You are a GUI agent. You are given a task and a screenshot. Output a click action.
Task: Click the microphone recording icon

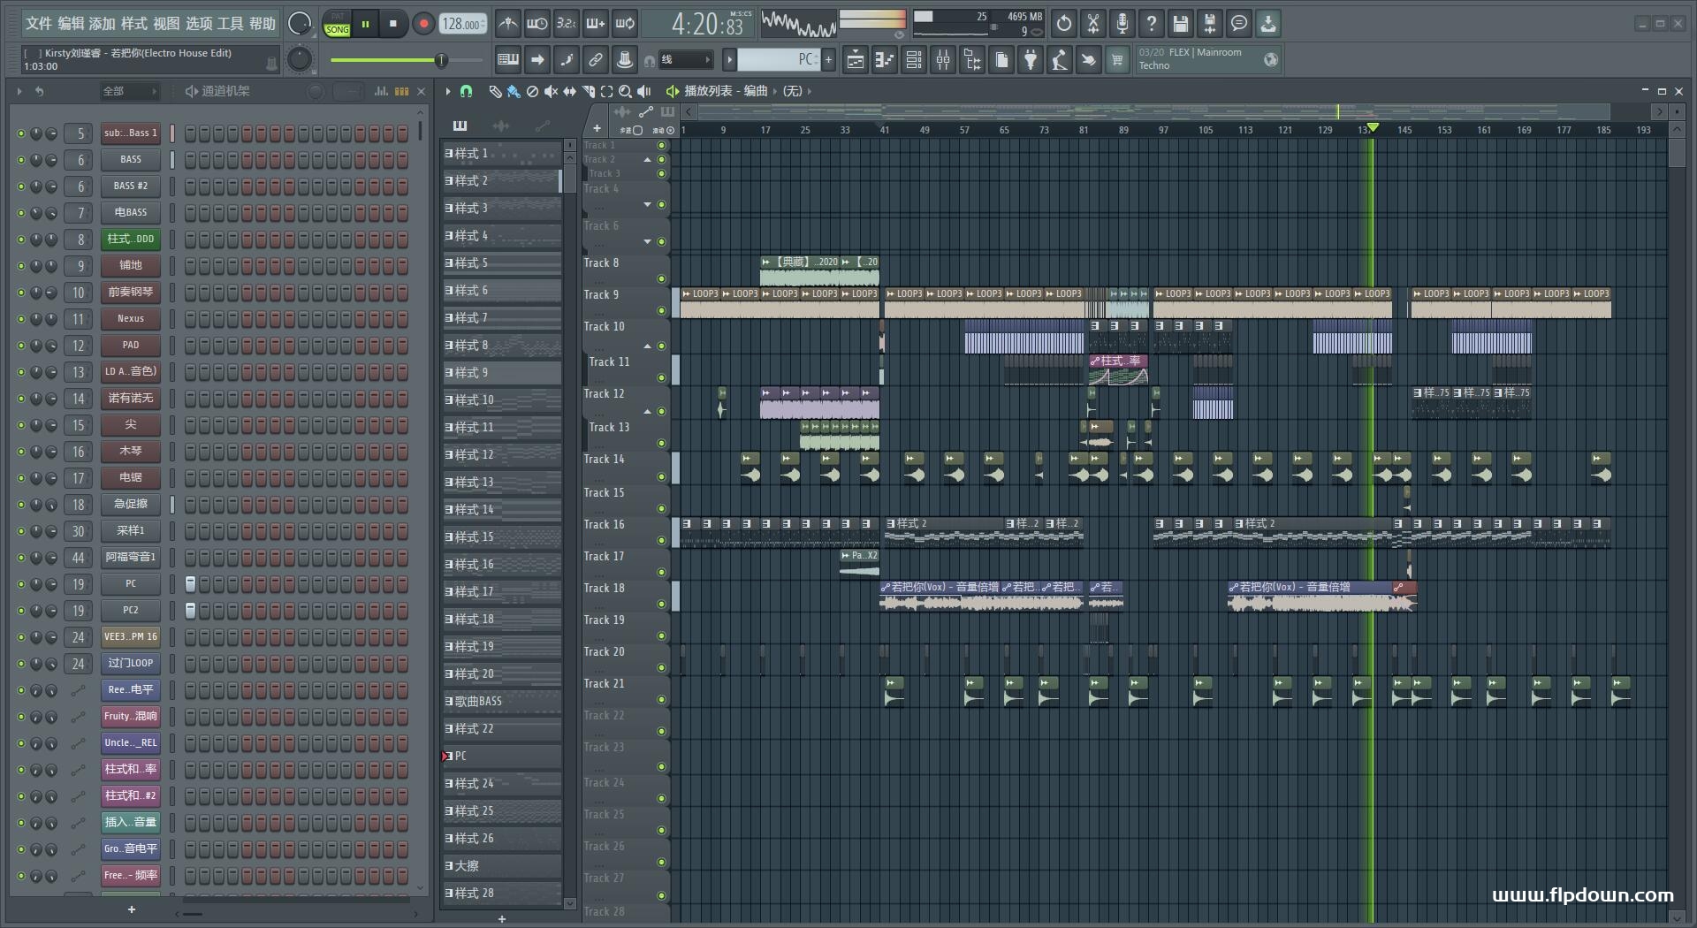(x=1122, y=24)
